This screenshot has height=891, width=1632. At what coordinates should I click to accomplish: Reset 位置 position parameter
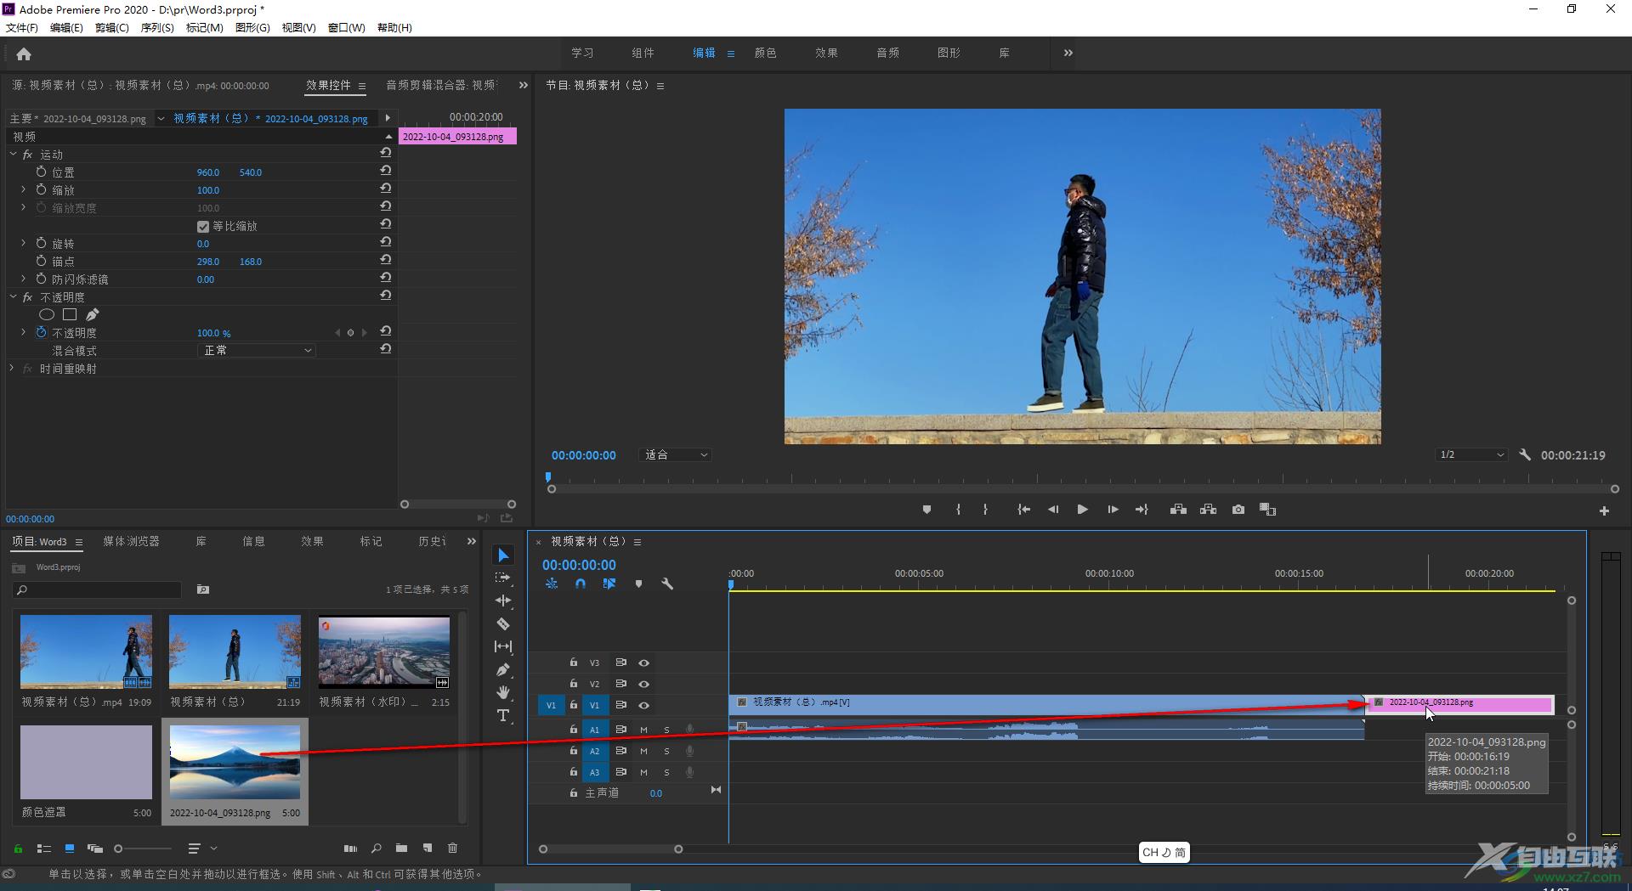pyautogui.click(x=386, y=171)
